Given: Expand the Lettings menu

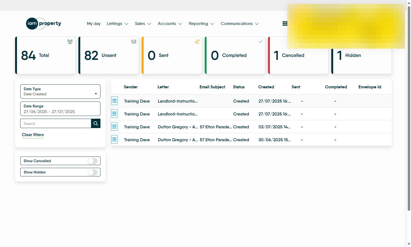Looking at the screenshot, I should pos(117,24).
